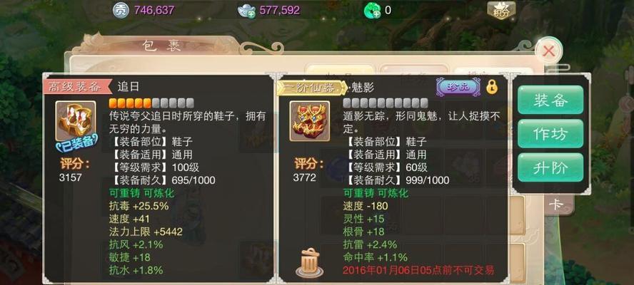Click the 一阶仙器 gold banner label
634x285 pixels.
point(312,87)
